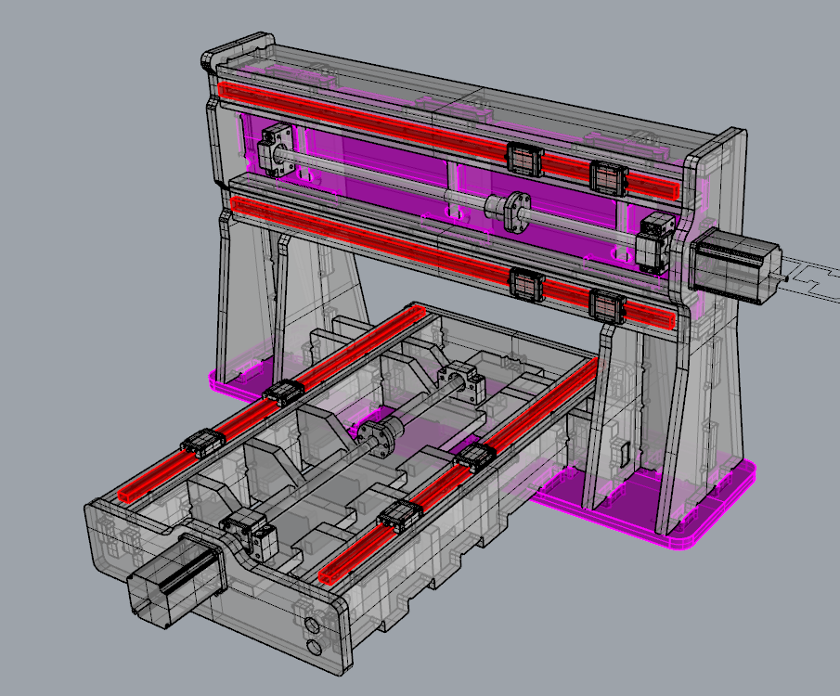
Task: Select the lower red linear rail on gantry
Action: click(x=453, y=262)
